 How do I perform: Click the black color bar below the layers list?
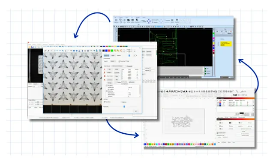click(x=242, y=113)
